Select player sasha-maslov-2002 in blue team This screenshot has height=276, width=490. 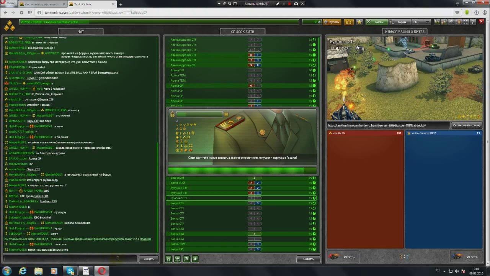click(x=444, y=133)
